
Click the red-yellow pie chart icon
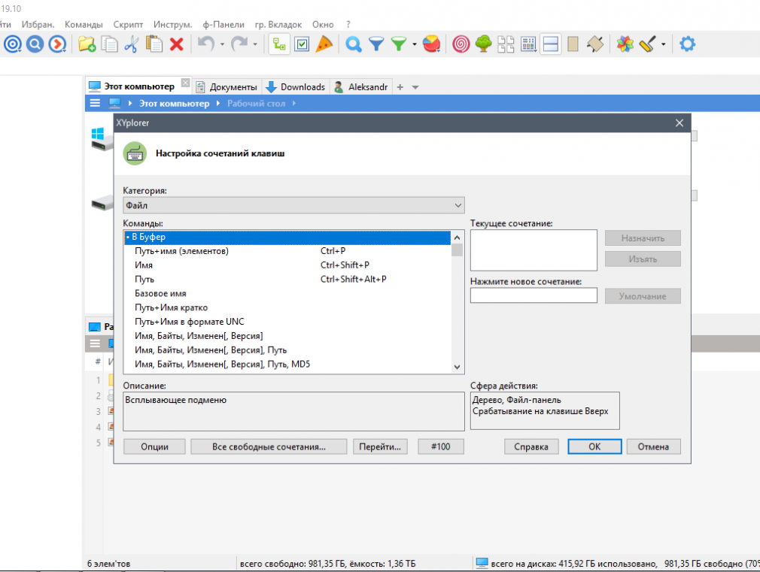coord(431,44)
